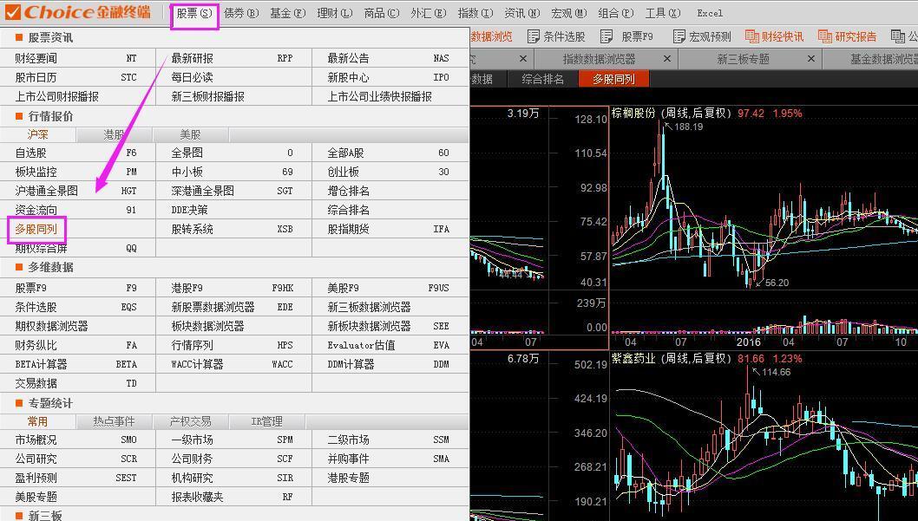
Task: Open the 宏观(M) menu
Action: click(x=568, y=14)
